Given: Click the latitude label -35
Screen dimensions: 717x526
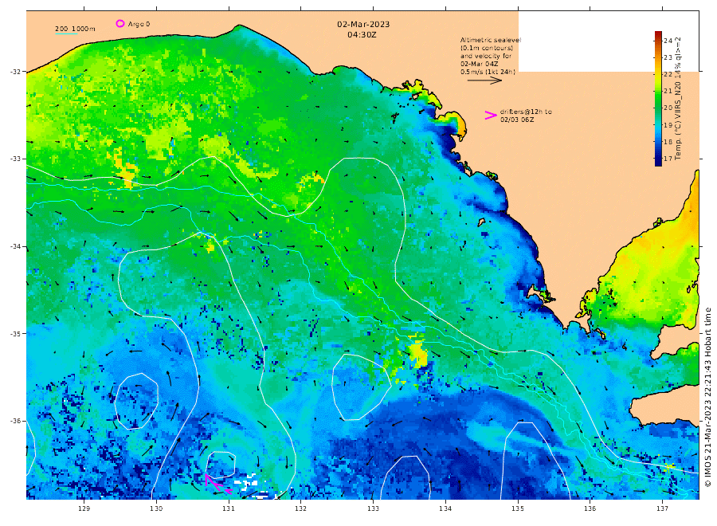Looking at the screenshot, I should click(x=16, y=333).
